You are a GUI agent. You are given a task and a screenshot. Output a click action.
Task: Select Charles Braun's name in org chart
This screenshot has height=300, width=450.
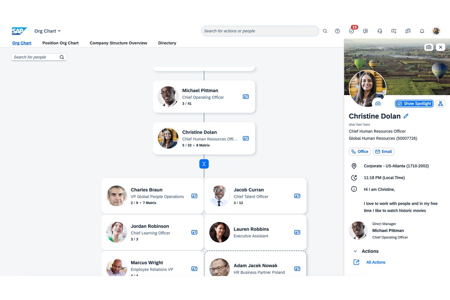pos(147,190)
